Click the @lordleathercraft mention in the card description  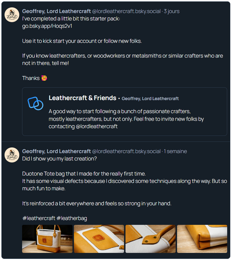click(x=97, y=126)
